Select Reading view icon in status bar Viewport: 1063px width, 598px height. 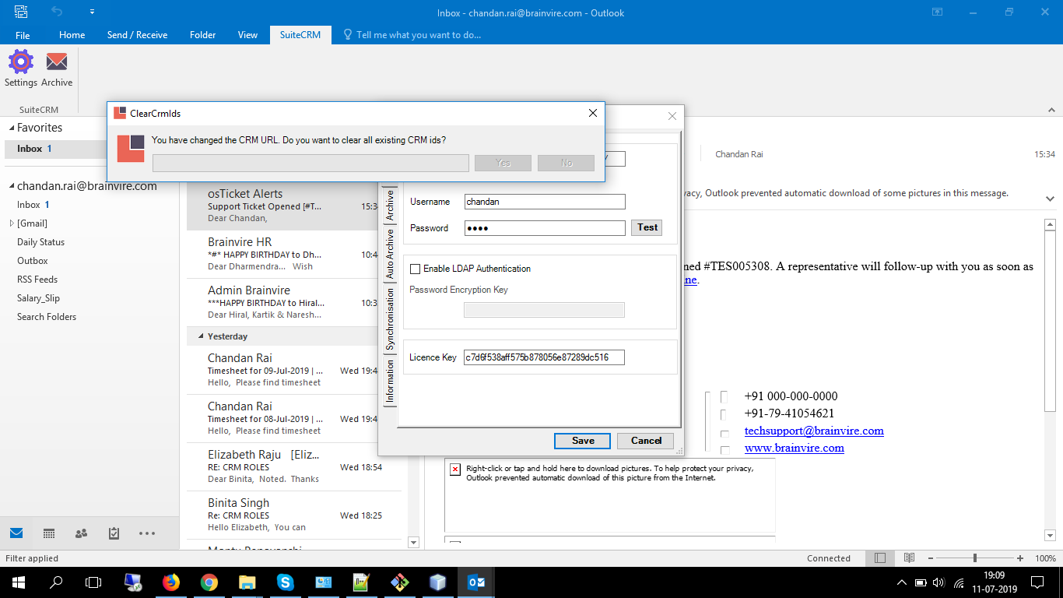(x=909, y=558)
